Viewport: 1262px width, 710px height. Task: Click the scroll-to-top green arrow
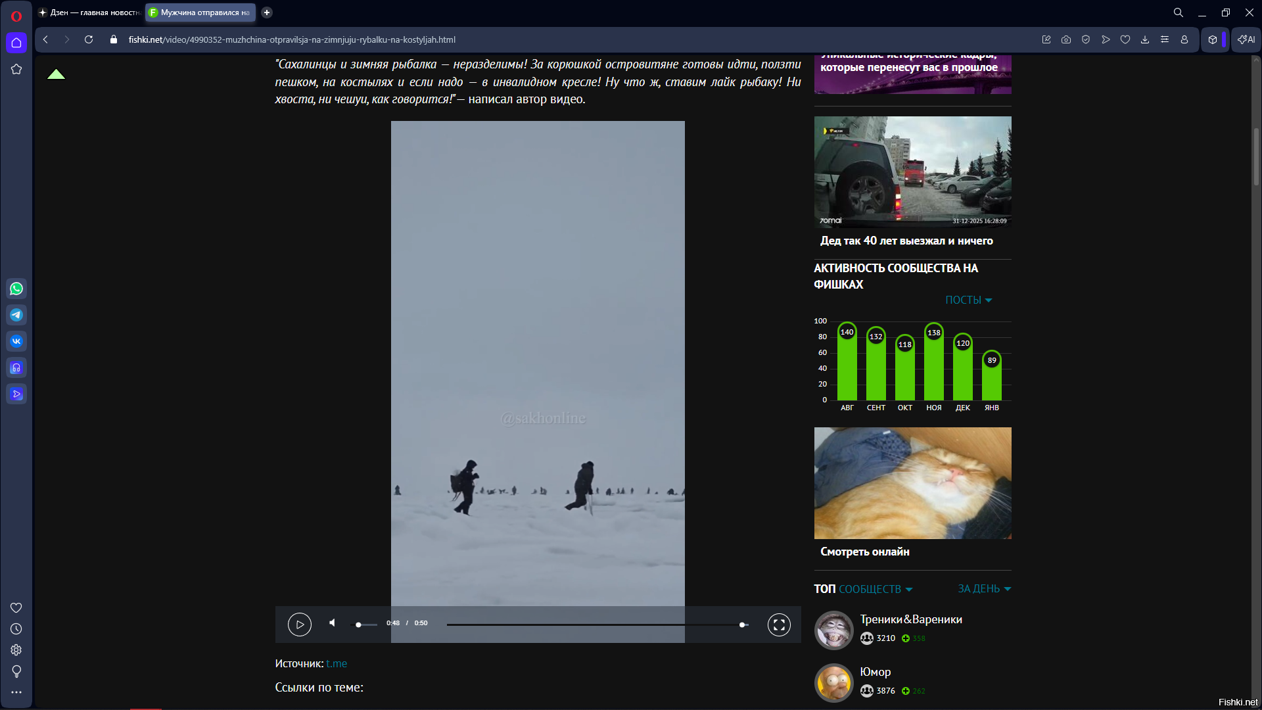pyautogui.click(x=56, y=74)
